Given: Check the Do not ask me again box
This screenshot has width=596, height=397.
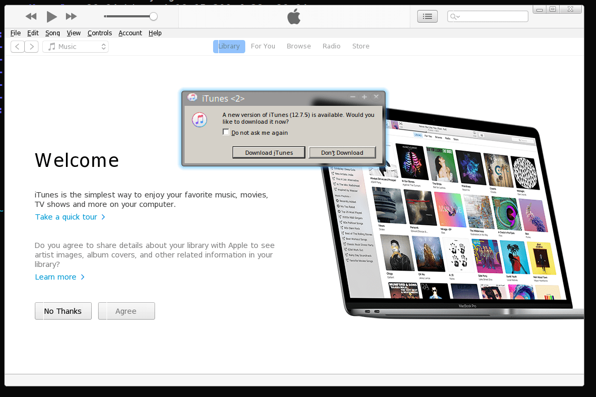Looking at the screenshot, I should pos(226,132).
